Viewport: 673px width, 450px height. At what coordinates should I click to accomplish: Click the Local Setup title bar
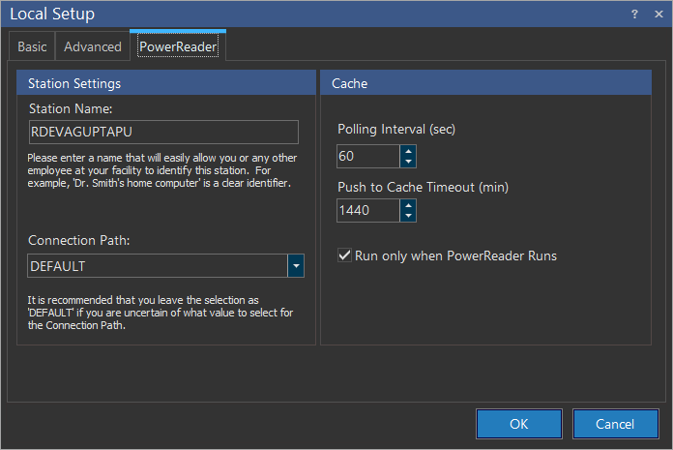290,14
